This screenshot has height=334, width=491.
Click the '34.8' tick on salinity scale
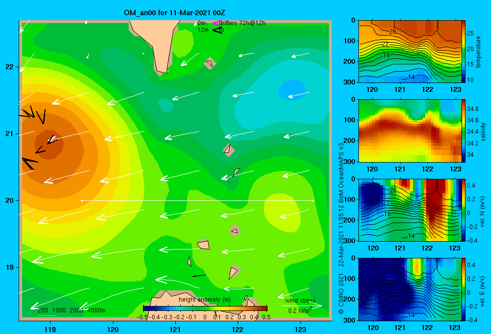click(x=472, y=109)
